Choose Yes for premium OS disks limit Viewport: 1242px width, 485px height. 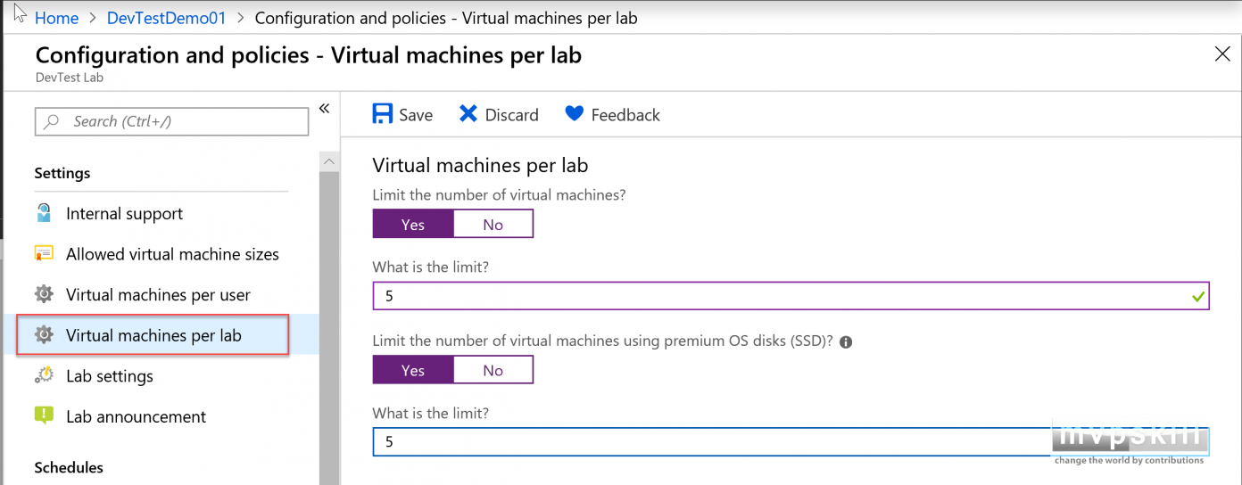pos(413,370)
